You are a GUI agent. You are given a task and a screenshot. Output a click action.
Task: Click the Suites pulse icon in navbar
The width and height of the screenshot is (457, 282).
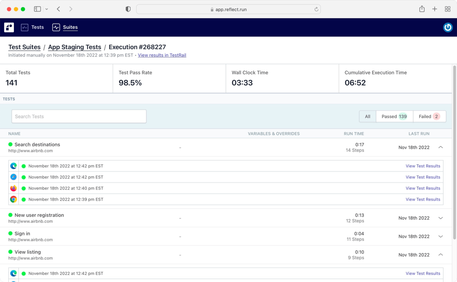point(56,27)
